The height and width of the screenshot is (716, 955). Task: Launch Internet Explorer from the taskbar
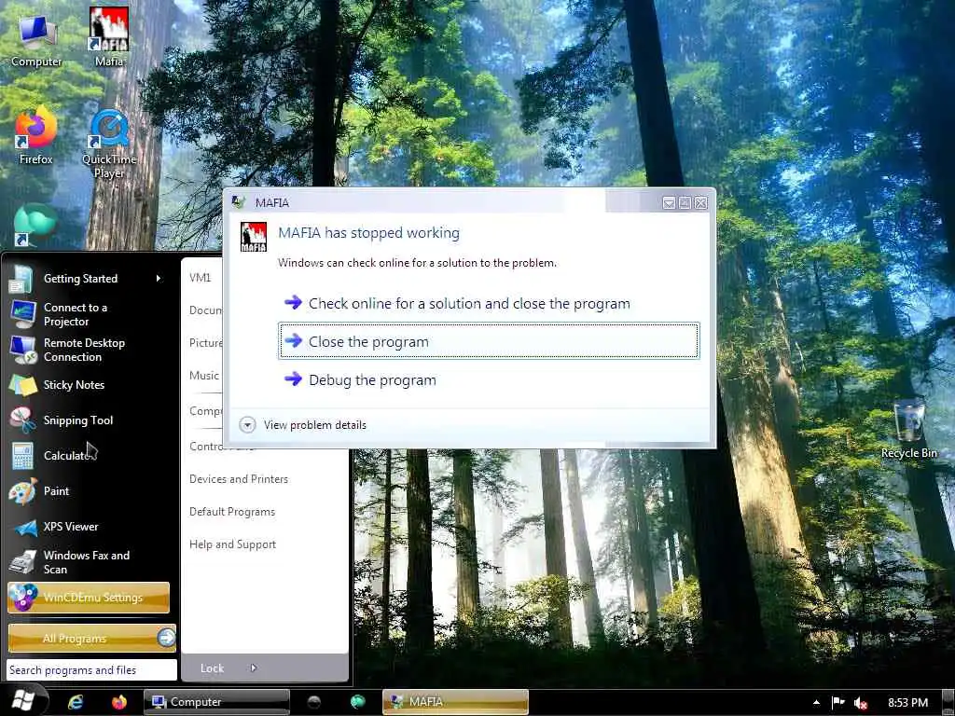[76, 702]
